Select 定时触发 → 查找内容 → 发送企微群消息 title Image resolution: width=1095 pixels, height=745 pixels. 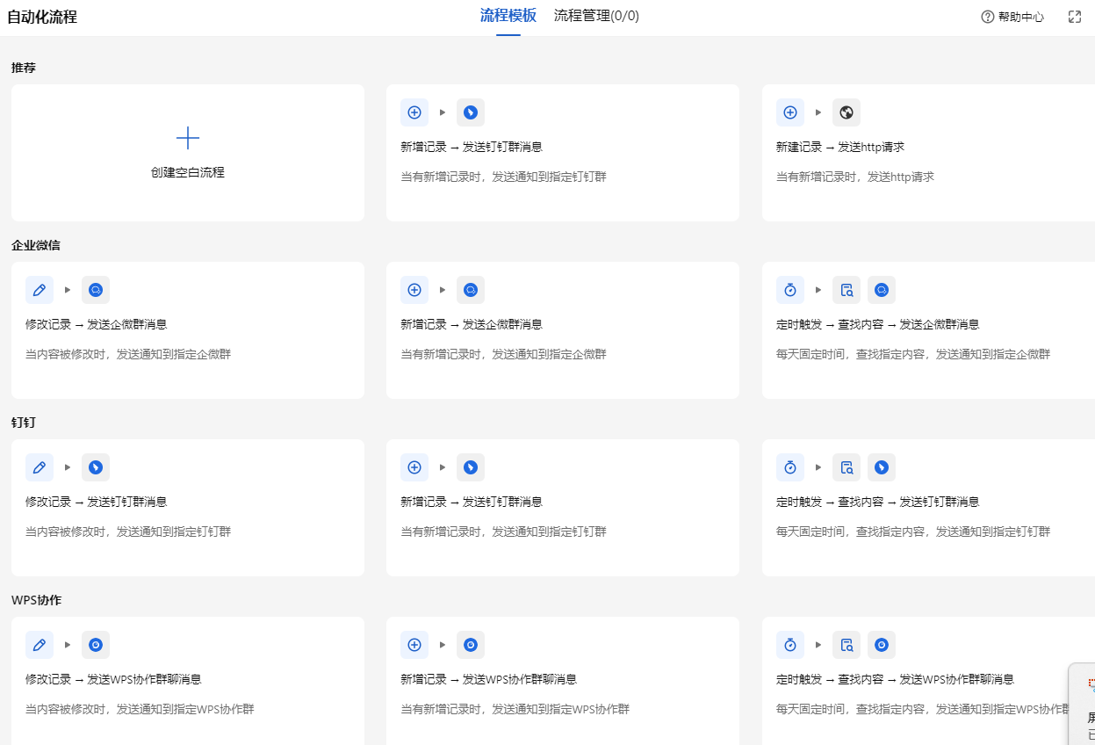[x=878, y=324]
